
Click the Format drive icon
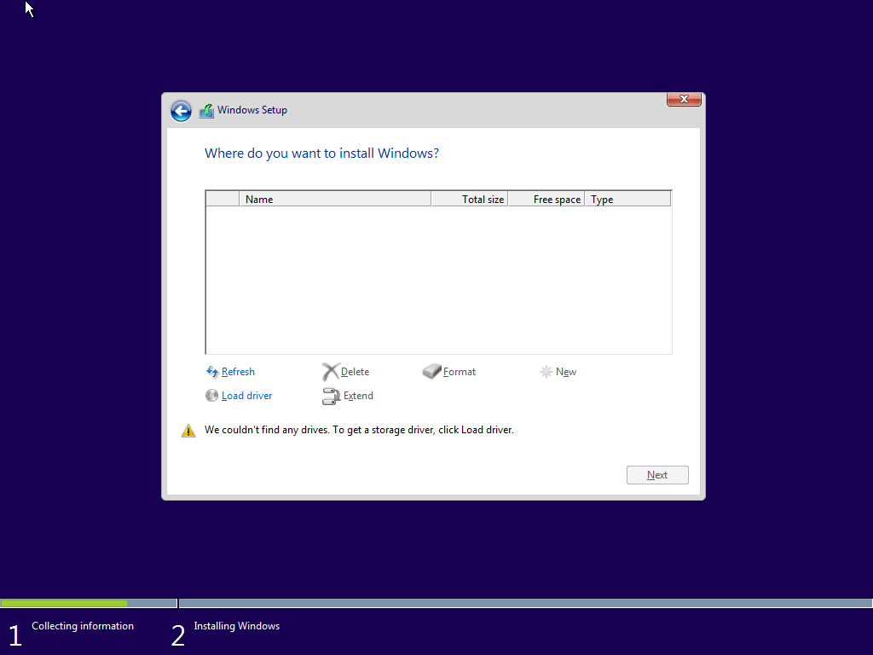[432, 372]
